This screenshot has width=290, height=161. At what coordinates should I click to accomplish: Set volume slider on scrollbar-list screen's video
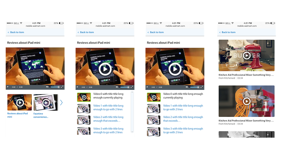[125, 87]
